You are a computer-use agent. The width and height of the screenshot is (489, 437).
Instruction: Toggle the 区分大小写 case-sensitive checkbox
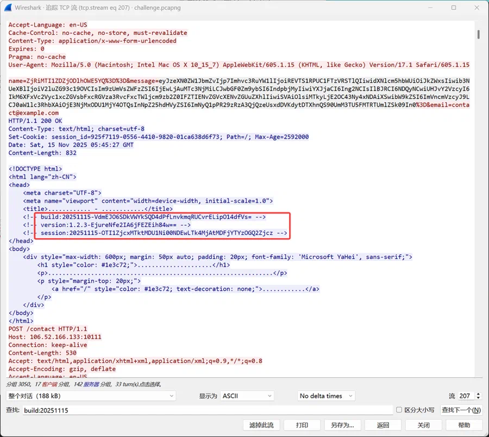pyautogui.click(x=399, y=409)
